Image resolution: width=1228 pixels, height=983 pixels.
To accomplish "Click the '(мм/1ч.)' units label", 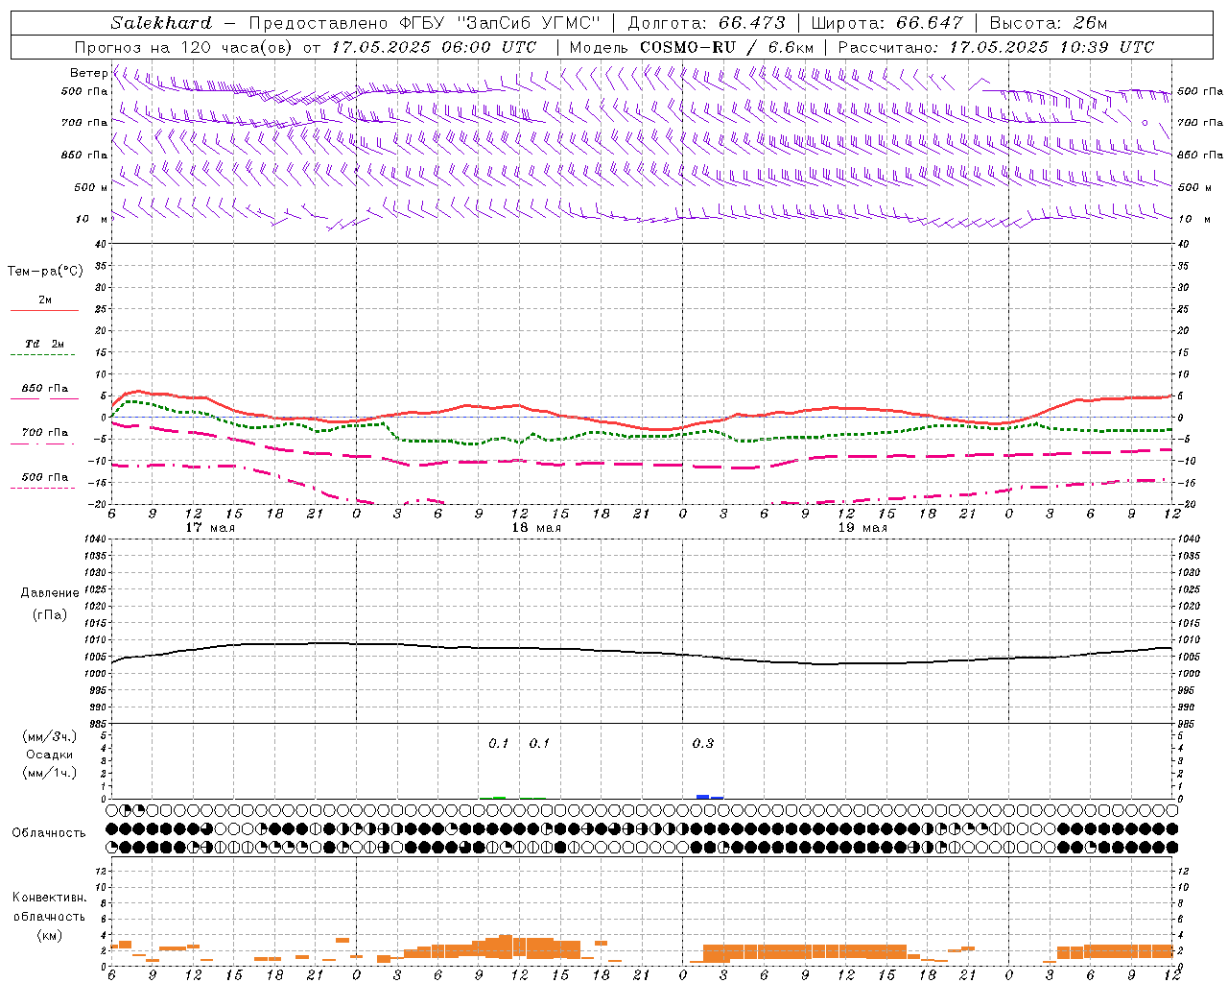I will tap(50, 773).
